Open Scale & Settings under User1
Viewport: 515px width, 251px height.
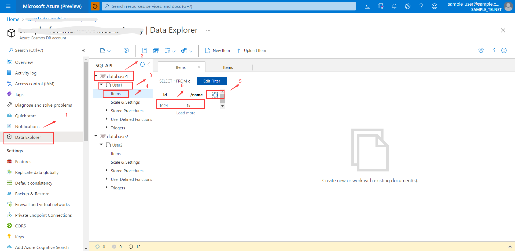[x=125, y=102]
